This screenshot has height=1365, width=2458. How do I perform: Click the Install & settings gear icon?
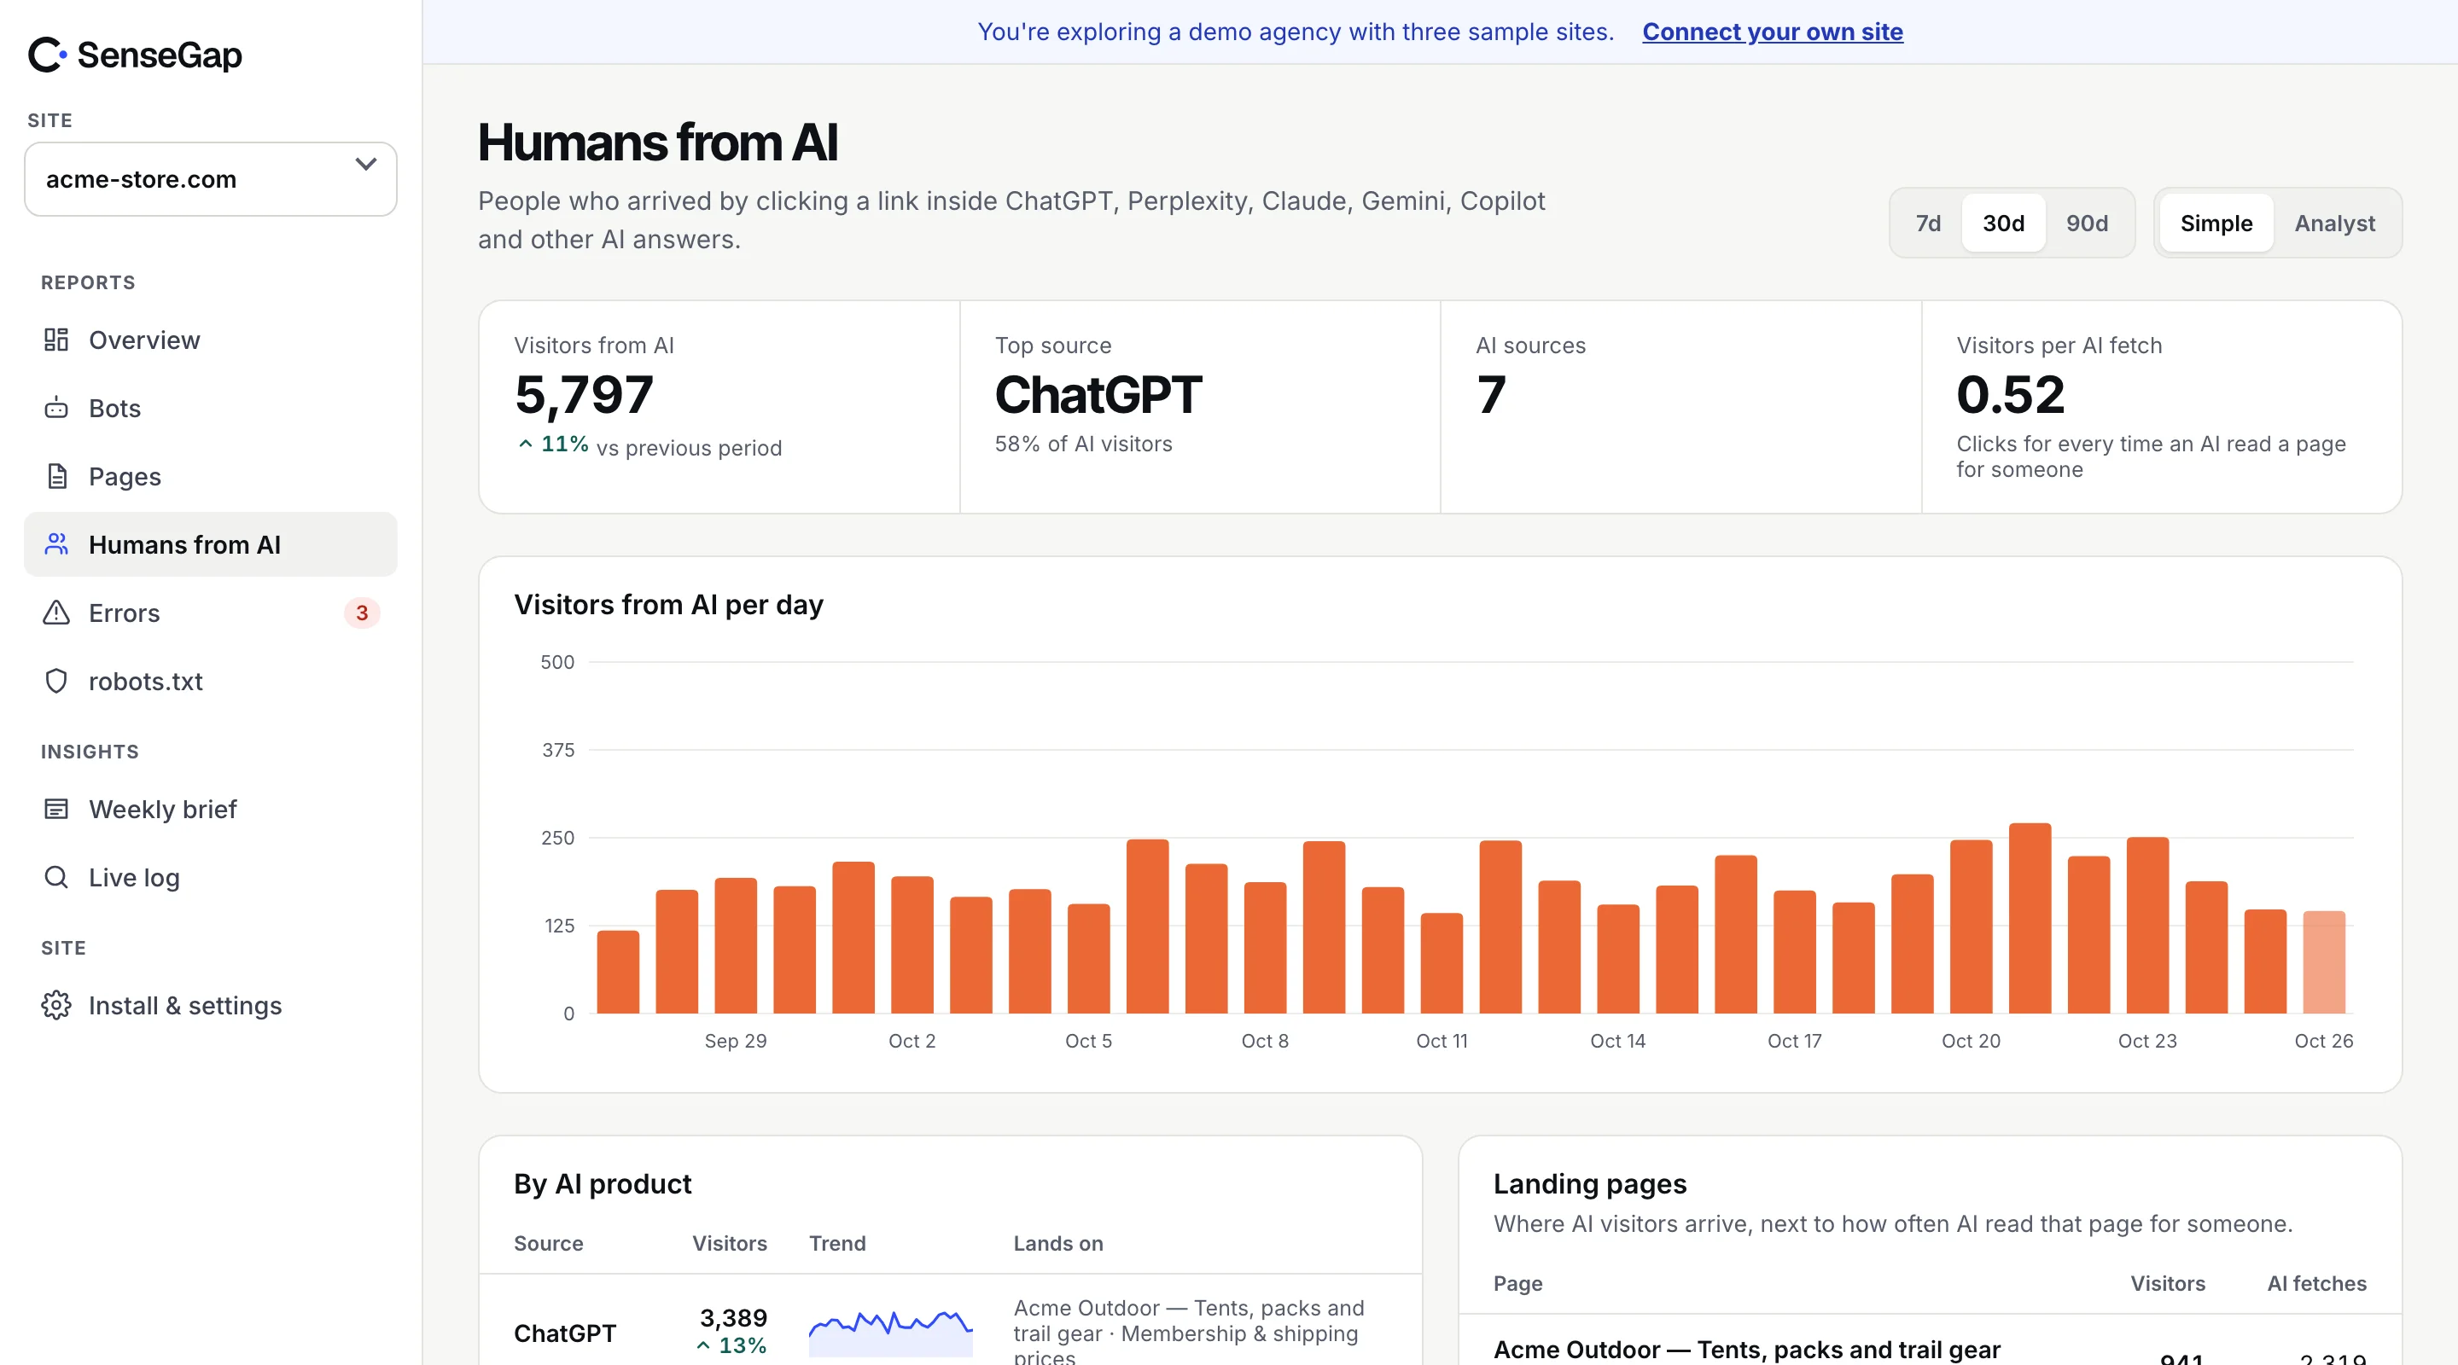(56, 1005)
